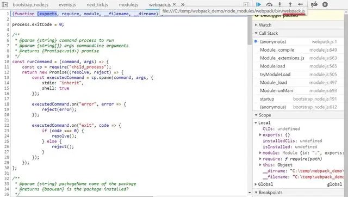The width and height of the screenshot is (348, 197).
Task: Hide the debugger sidebar pane
Action: click(x=246, y=4)
